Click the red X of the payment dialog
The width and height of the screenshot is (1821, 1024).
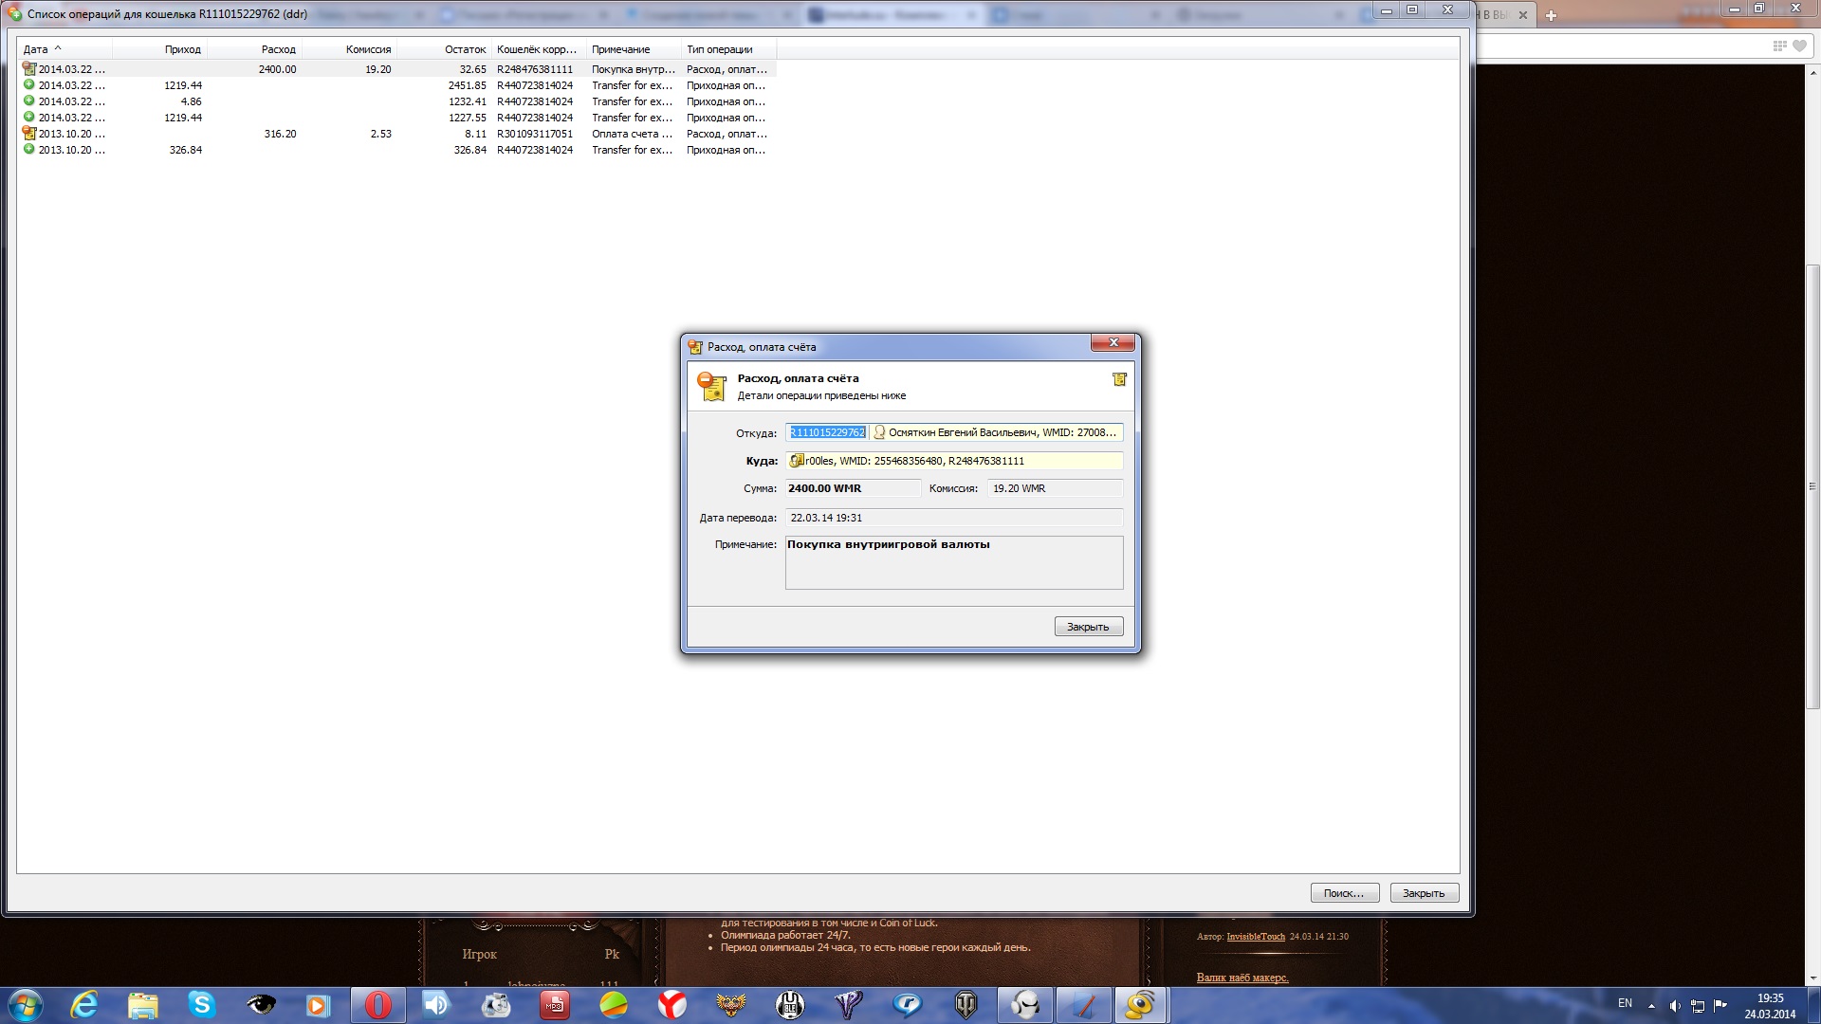pos(1113,342)
